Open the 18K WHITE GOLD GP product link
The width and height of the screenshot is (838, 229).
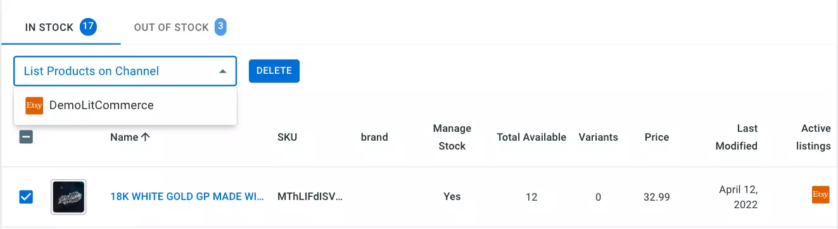pyautogui.click(x=187, y=197)
